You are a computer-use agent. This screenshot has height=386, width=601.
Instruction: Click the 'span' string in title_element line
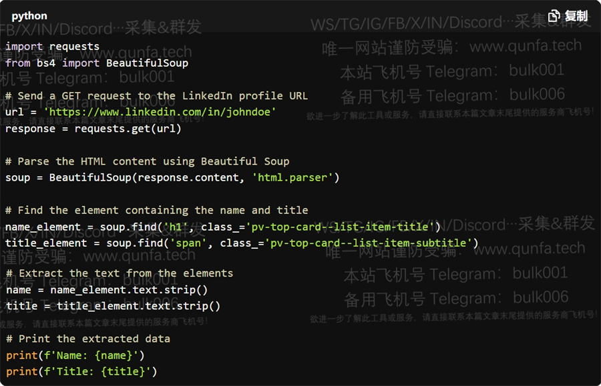(x=188, y=243)
